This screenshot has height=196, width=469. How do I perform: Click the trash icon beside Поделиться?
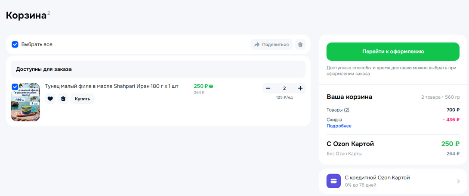(x=300, y=44)
